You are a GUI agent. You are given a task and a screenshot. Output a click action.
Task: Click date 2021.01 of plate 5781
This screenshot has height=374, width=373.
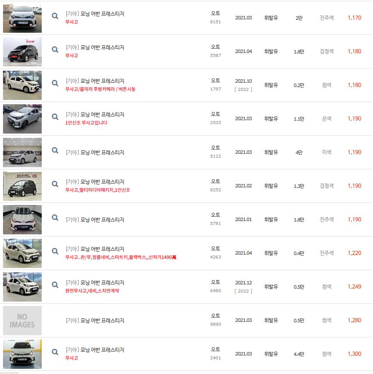click(244, 219)
